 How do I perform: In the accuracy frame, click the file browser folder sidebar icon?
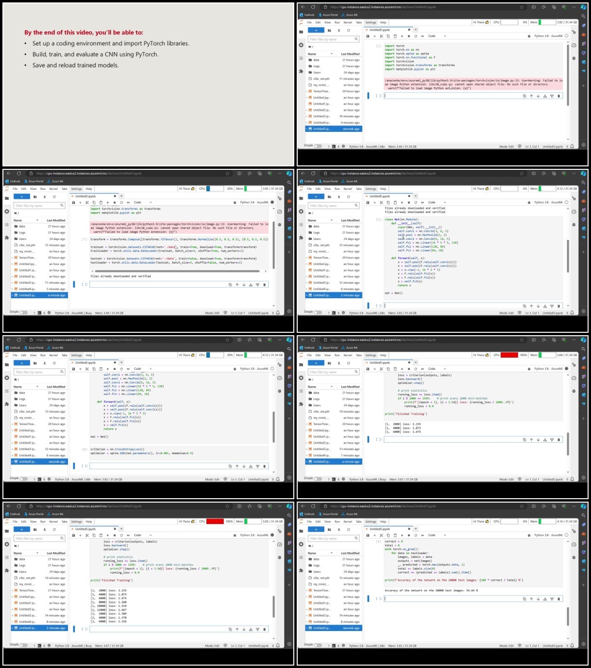301,531
